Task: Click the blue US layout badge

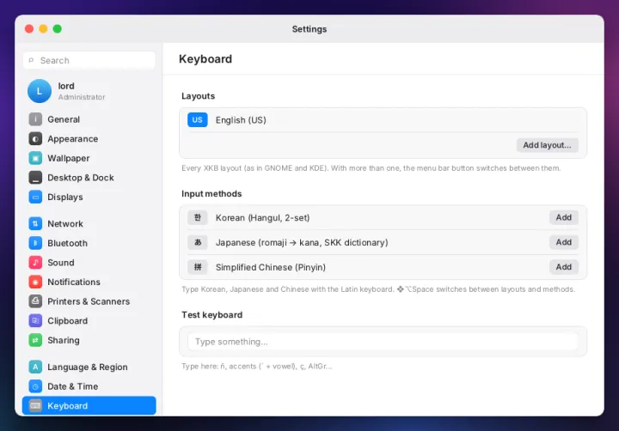Action: (198, 120)
